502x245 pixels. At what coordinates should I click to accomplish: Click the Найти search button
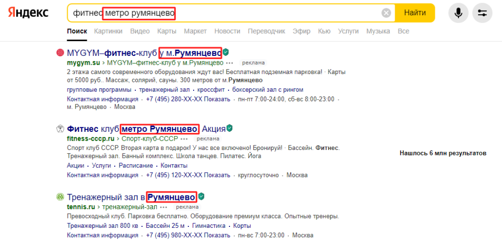(x=415, y=13)
